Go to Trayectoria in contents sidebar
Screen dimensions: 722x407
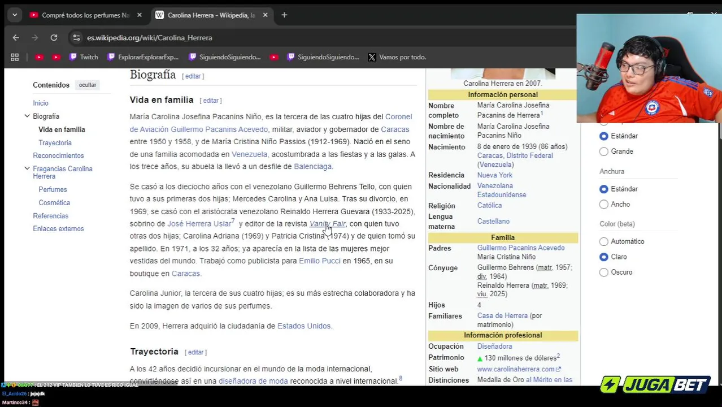point(55,143)
